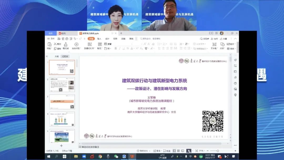Toggle Bold formatting
The image size is (284, 160).
click(115, 49)
